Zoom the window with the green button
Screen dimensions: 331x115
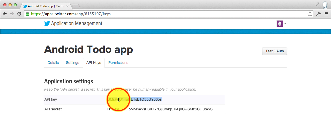click(15, 5)
